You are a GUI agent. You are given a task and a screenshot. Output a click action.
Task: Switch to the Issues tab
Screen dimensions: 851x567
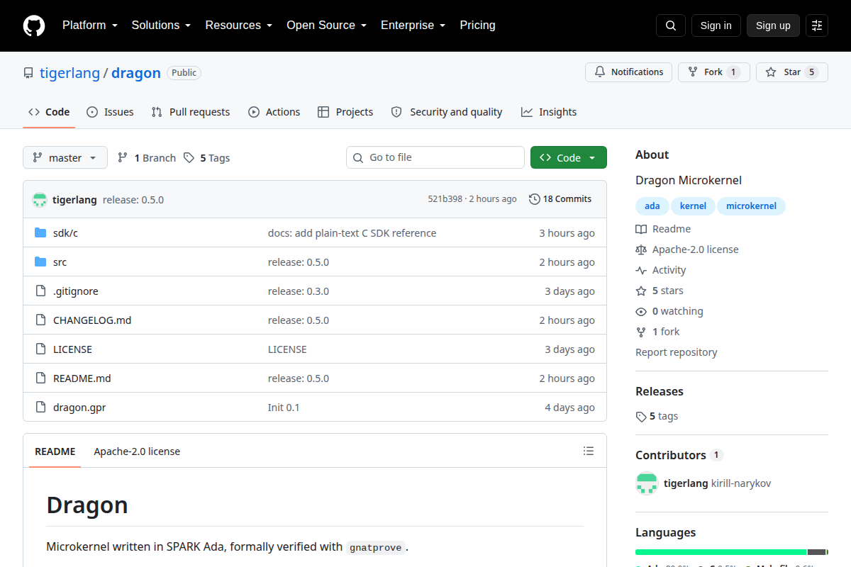tap(110, 112)
